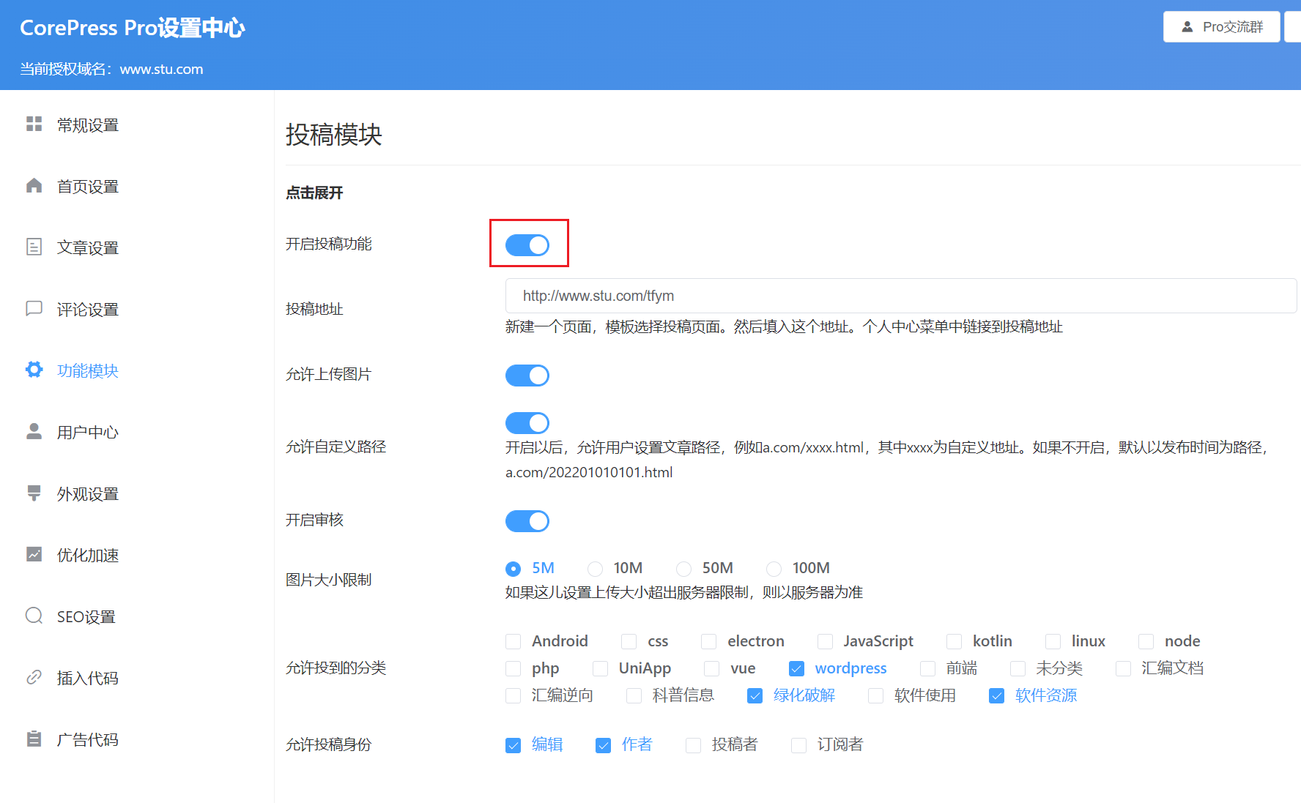The height and width of the screenshot is (803, 1301).
Task: Check the 订阅者 role checkbox
Action: click(x=798, y=746)
